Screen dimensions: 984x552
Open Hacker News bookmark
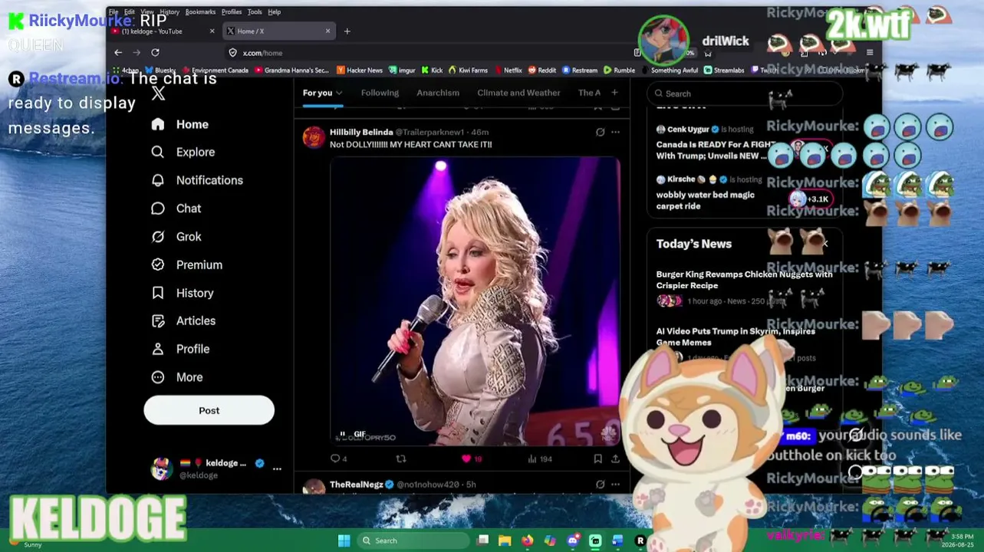pyautogui.click(x=360, y=71)
